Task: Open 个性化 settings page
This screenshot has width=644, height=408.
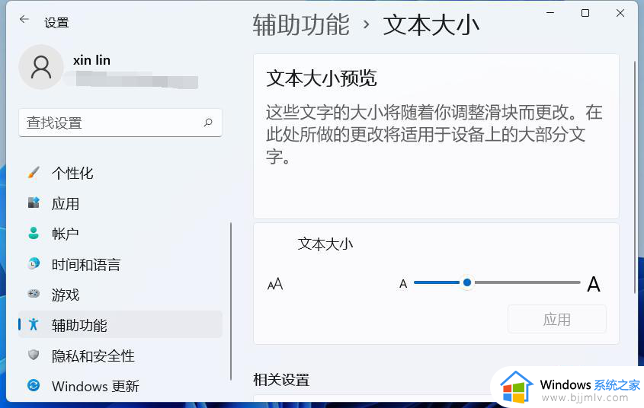Action: pos(120,173)
